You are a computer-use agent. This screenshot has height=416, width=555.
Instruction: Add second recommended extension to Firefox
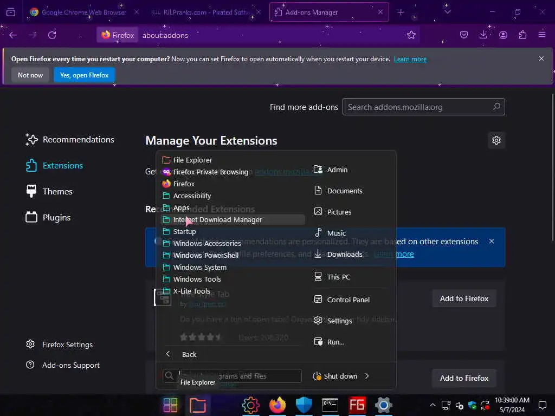[x=464, y=378]
